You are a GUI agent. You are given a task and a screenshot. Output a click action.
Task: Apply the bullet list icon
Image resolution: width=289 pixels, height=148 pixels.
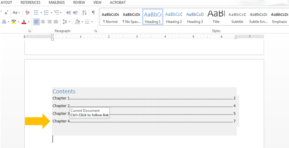(x=36, y=13)
